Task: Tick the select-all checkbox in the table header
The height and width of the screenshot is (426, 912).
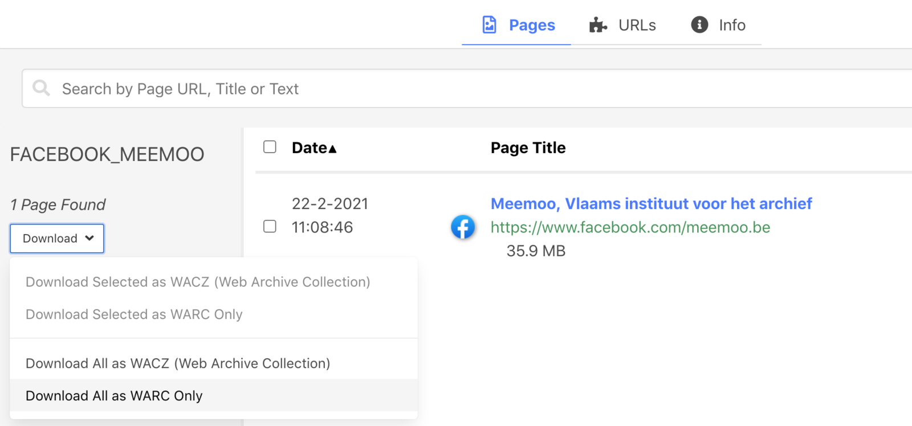Action: click(x=270, y=147)
